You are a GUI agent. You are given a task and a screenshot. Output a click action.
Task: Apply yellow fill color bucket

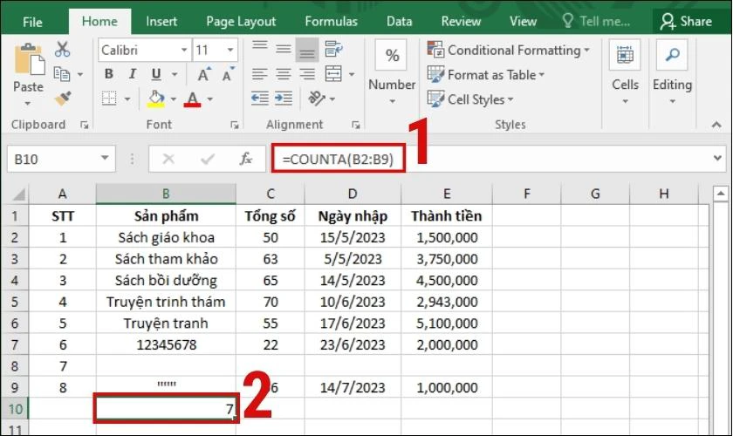pyautogui.click(x=156, y=99)
